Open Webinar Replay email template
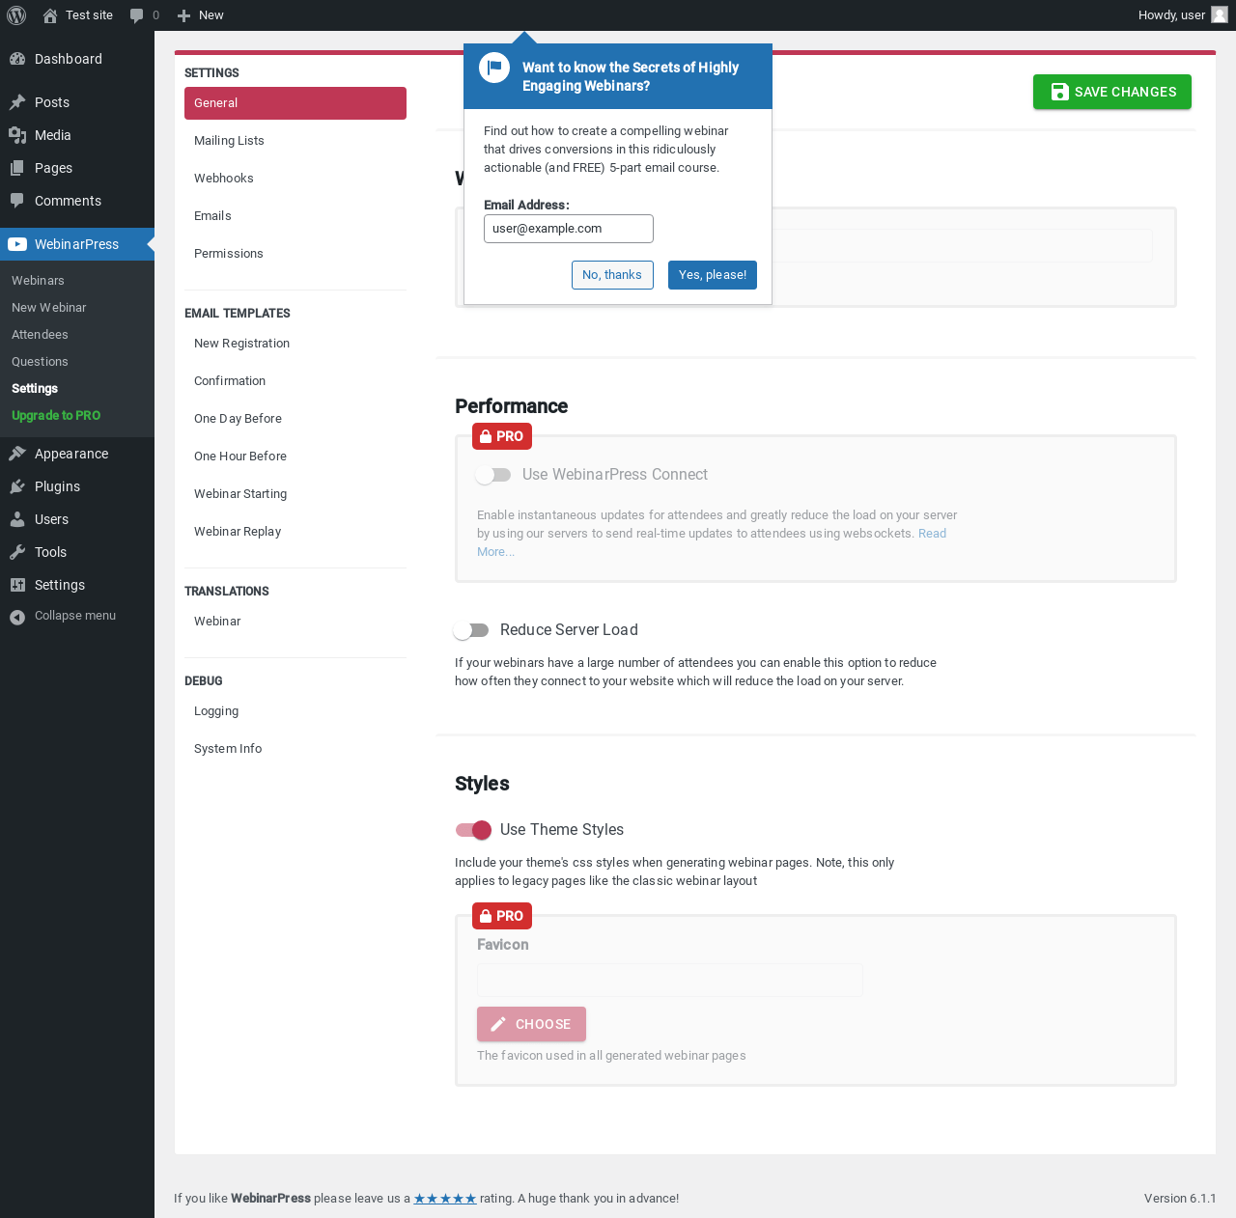Image resolution: width=1236 pixels, height=1218 pixels. tap(295, 532)
